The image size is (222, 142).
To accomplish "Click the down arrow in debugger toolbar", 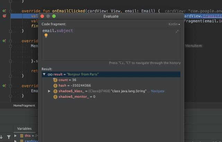I will [2, 137].
